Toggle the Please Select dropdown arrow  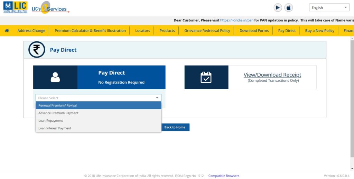[157, 98]
